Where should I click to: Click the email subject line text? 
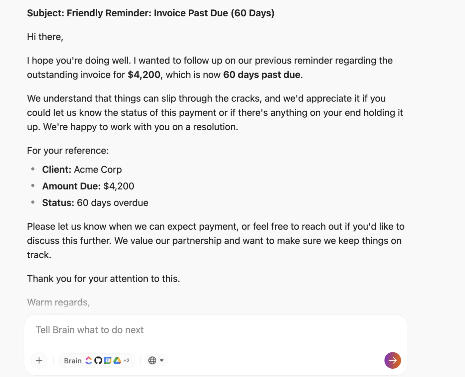[x=150, y=13]
